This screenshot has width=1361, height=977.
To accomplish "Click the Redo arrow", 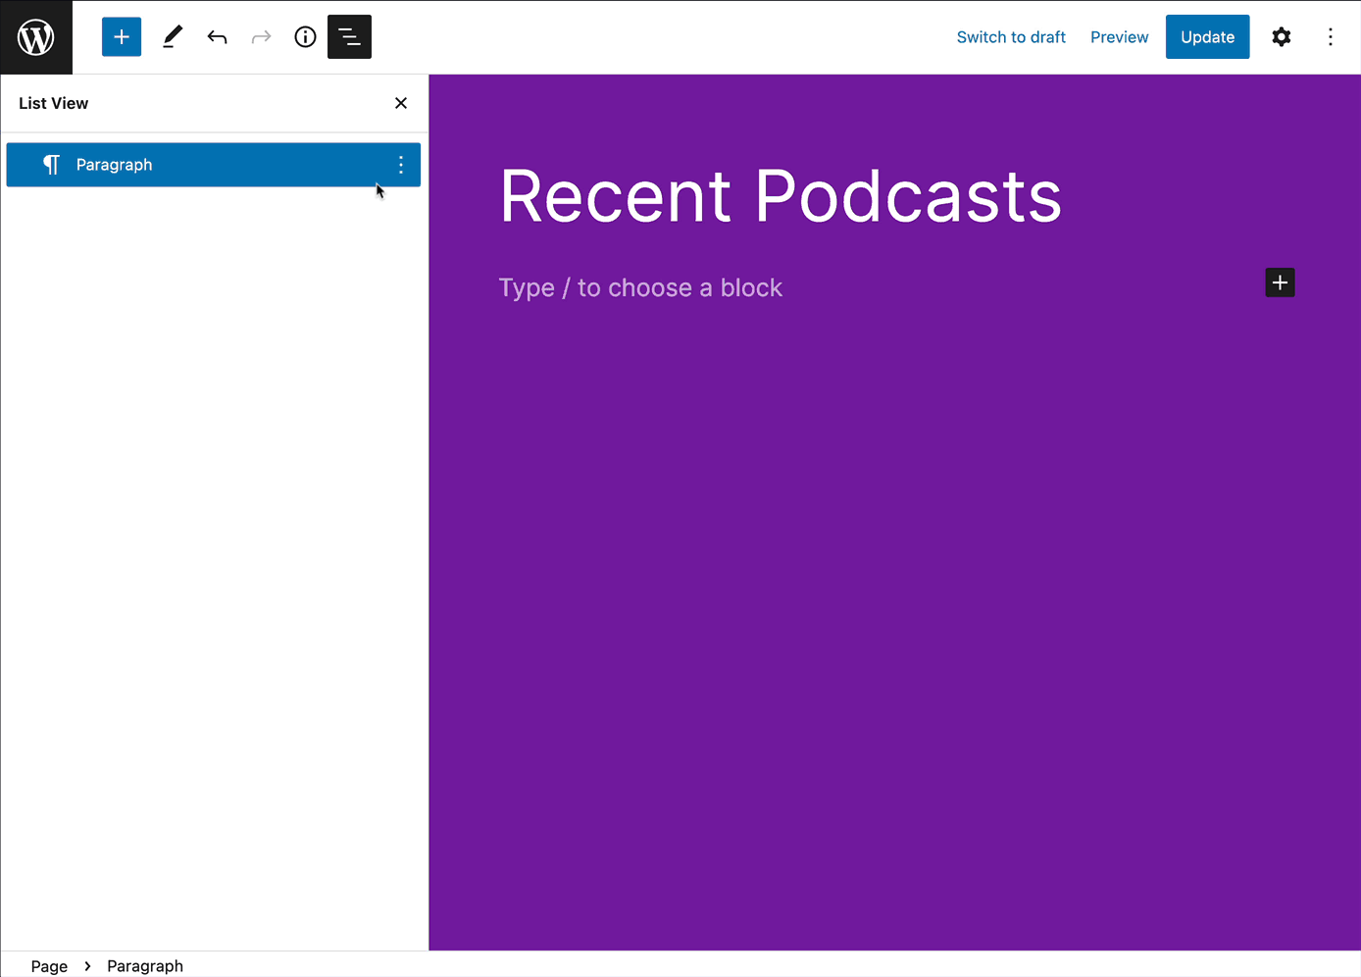I will [x=261, y=37].
